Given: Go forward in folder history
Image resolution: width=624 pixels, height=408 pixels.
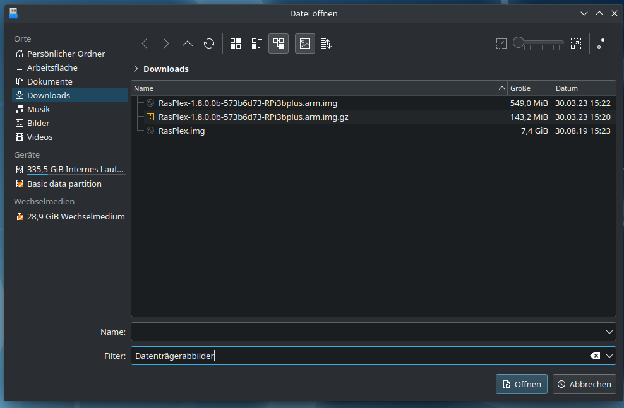Looking at the screenshot, I should click(x=166, y=44).
